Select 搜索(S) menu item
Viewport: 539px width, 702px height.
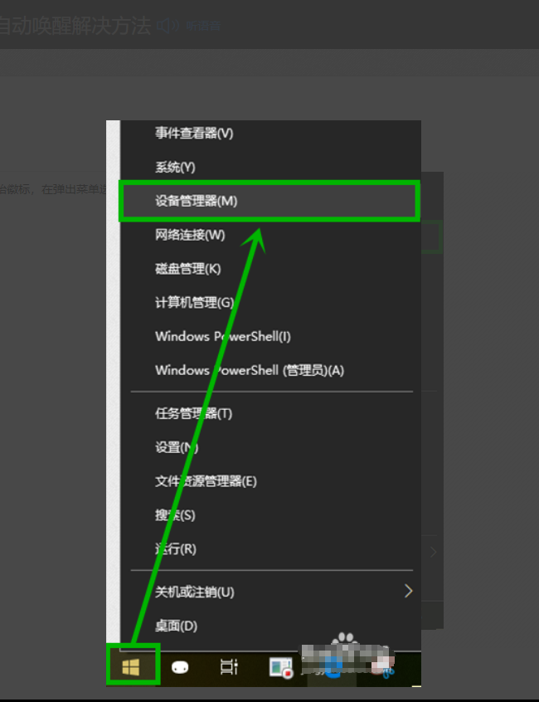175,515
